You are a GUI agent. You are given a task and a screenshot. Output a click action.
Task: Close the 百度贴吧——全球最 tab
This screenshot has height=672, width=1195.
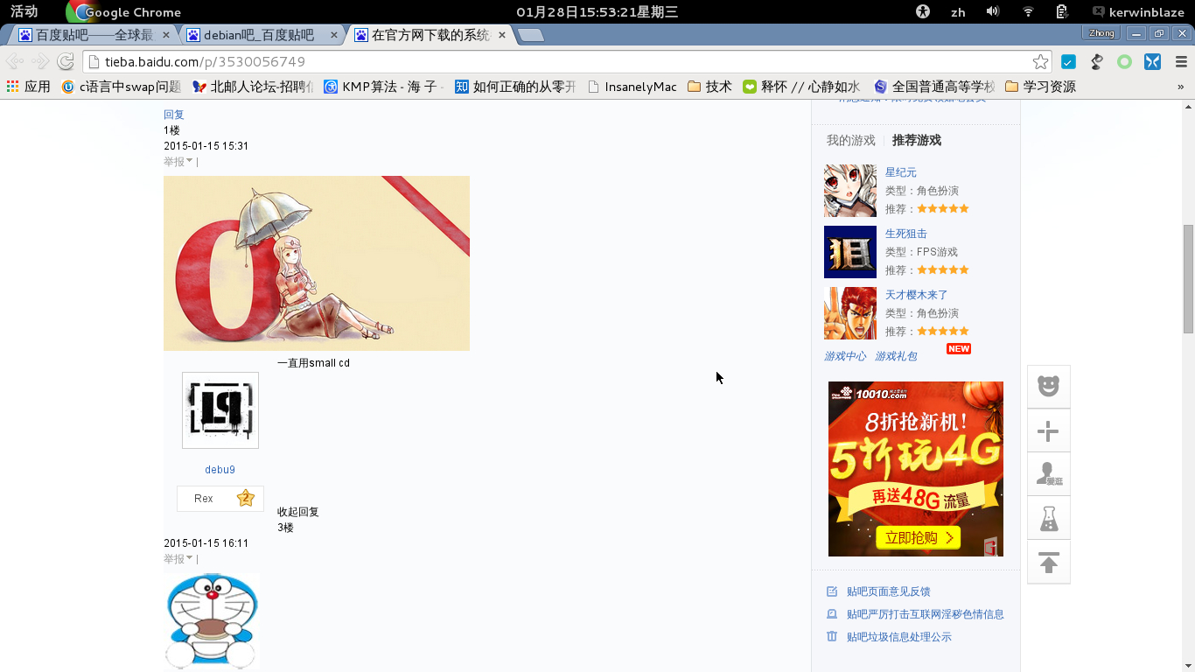click(166, 35)
